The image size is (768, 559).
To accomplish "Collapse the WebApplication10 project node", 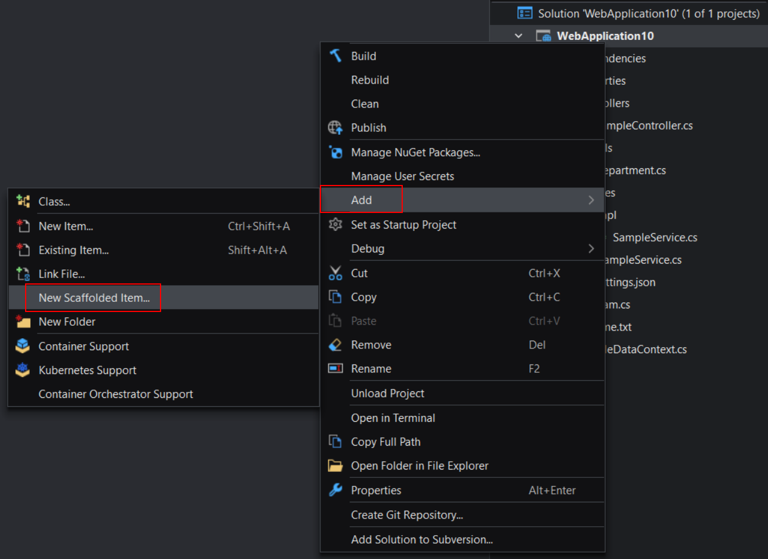I will click(519, 36).
